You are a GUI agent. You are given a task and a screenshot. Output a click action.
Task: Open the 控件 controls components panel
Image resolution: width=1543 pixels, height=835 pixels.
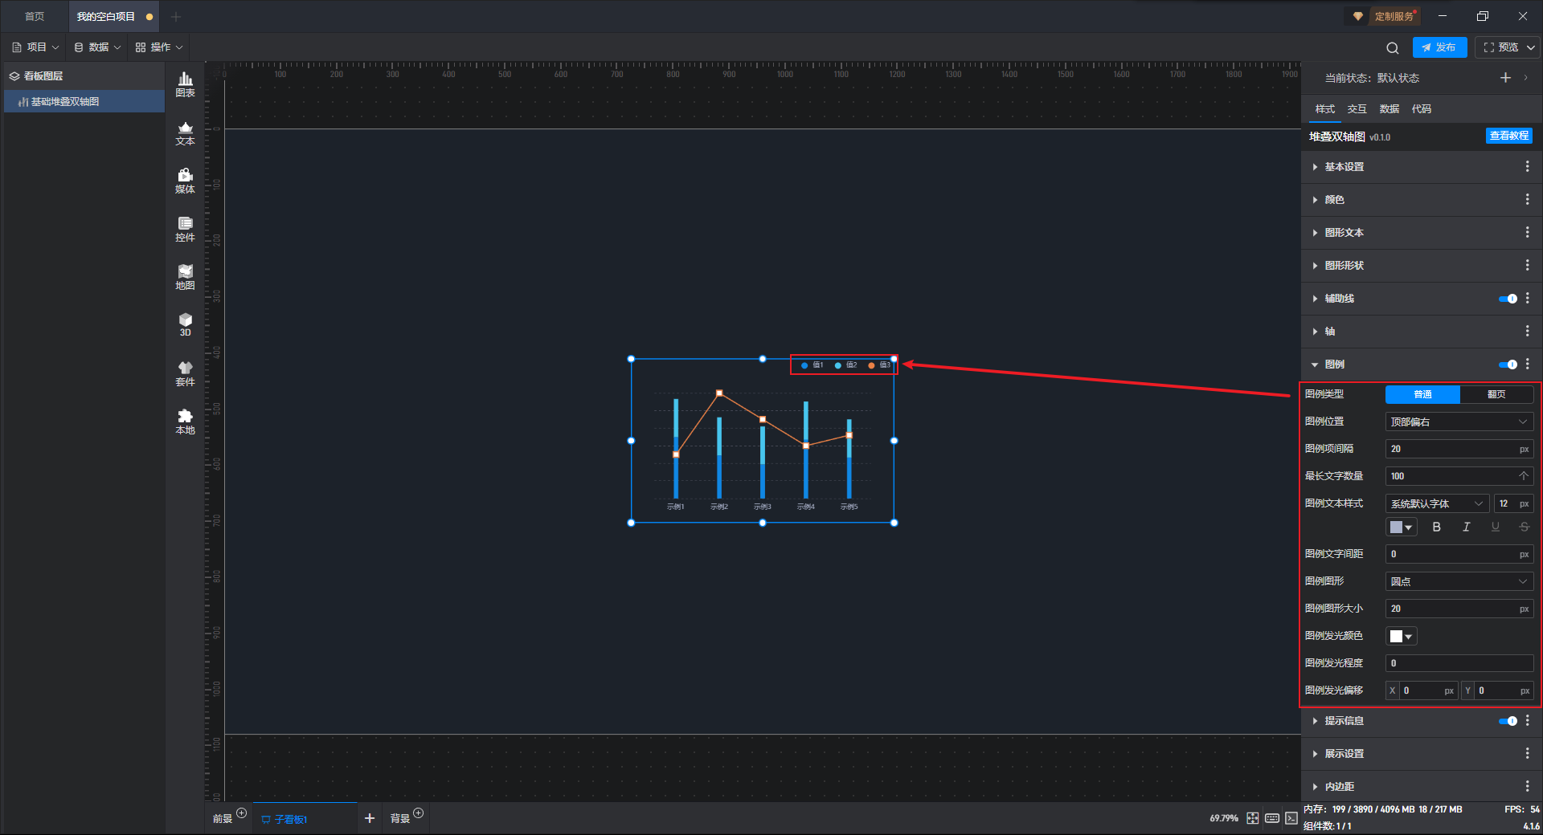tap(185, 230)
